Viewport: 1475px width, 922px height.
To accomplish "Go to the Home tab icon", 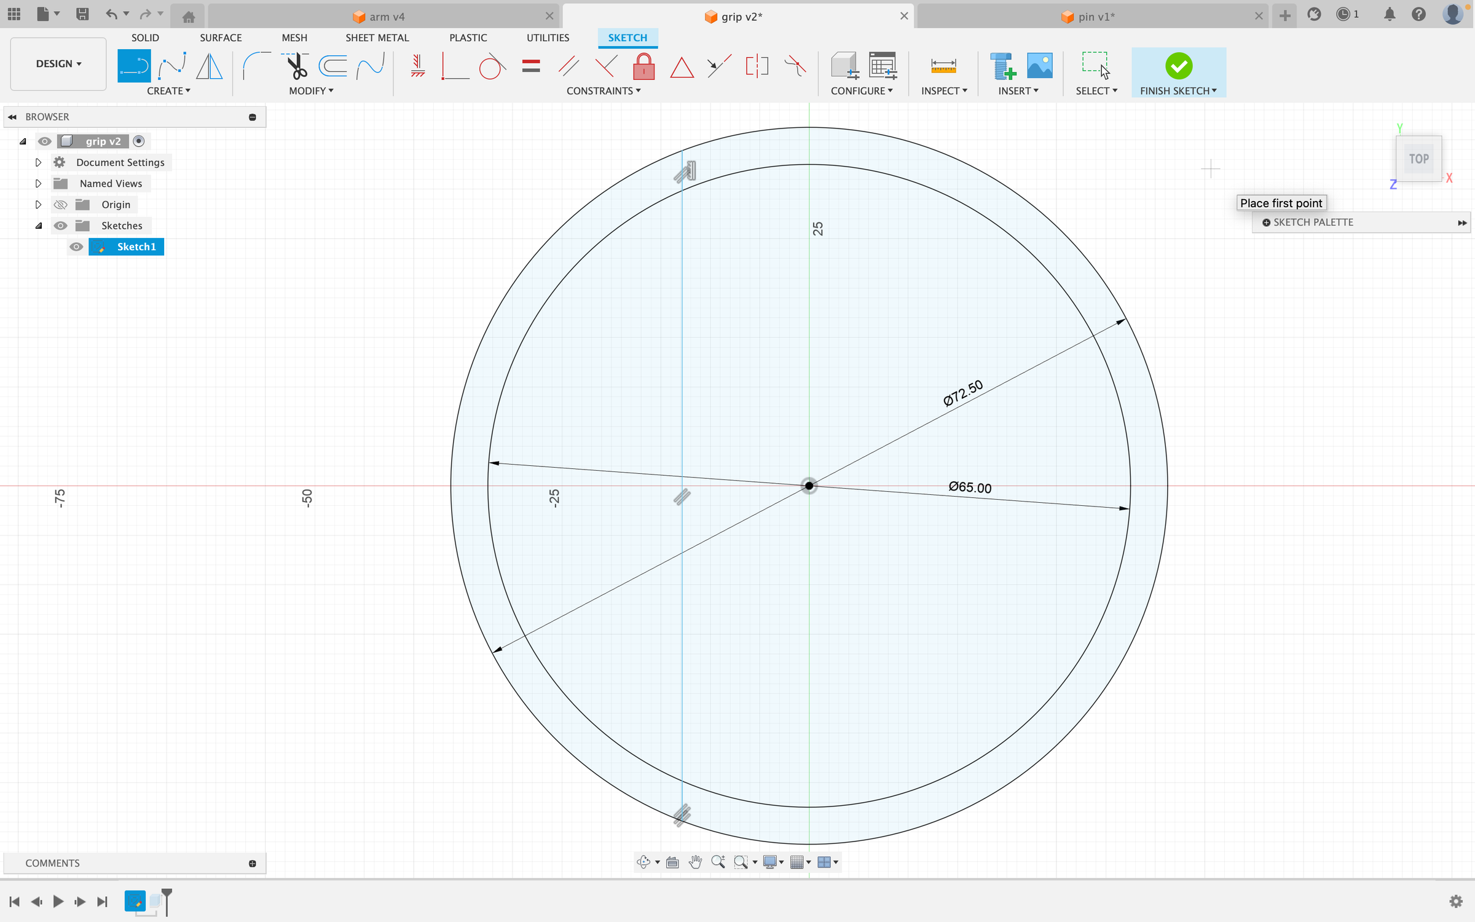I will pos(189,17).
